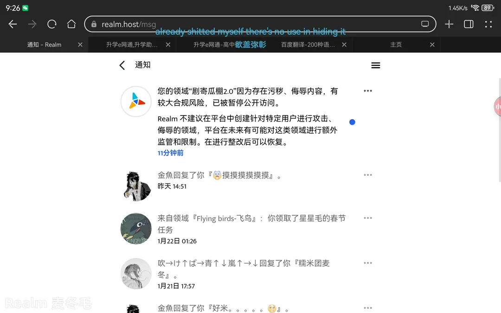The height and width of the screenshot is (313, 501).
Task: Open the browser home page icon
Action: point(71,24)
